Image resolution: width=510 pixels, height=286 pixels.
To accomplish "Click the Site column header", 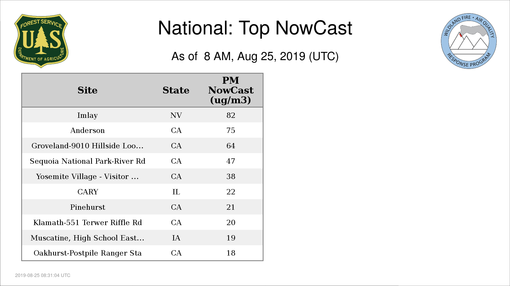I will (87, 90).
